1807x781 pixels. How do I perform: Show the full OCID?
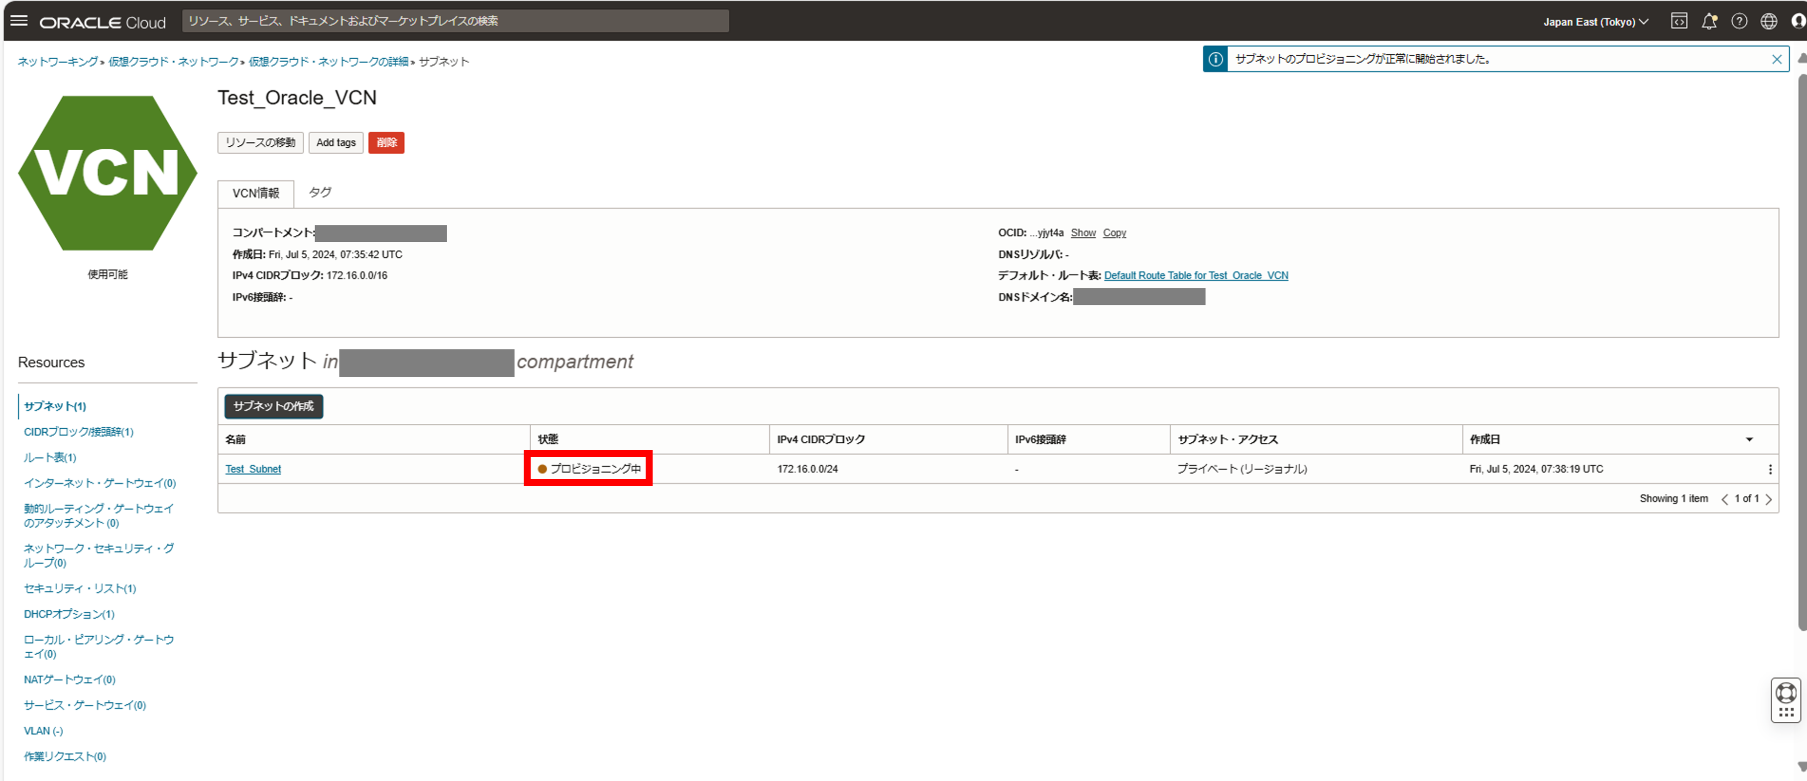(1083, 233)
